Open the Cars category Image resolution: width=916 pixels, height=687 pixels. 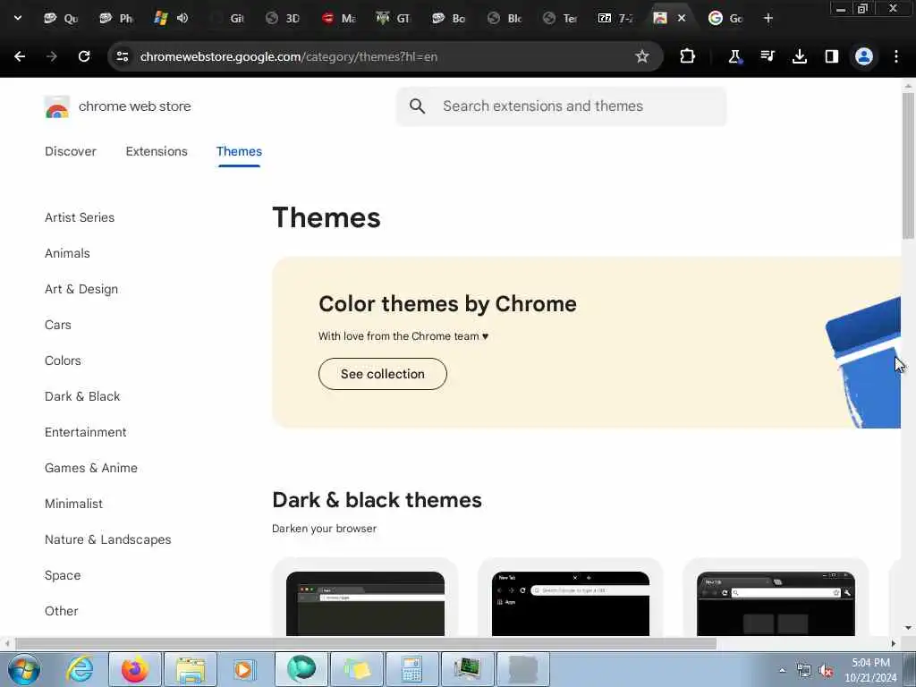[58, 325]
